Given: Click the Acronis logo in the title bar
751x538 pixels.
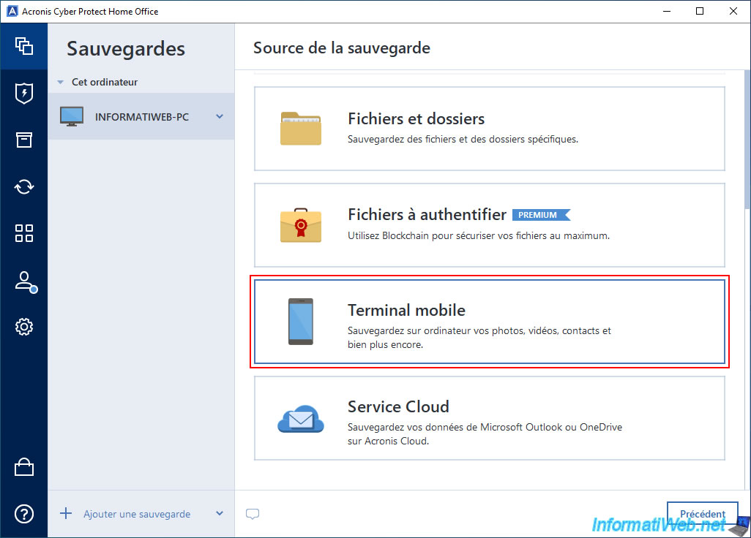Looking at the screenshot, I should point(12,11).
